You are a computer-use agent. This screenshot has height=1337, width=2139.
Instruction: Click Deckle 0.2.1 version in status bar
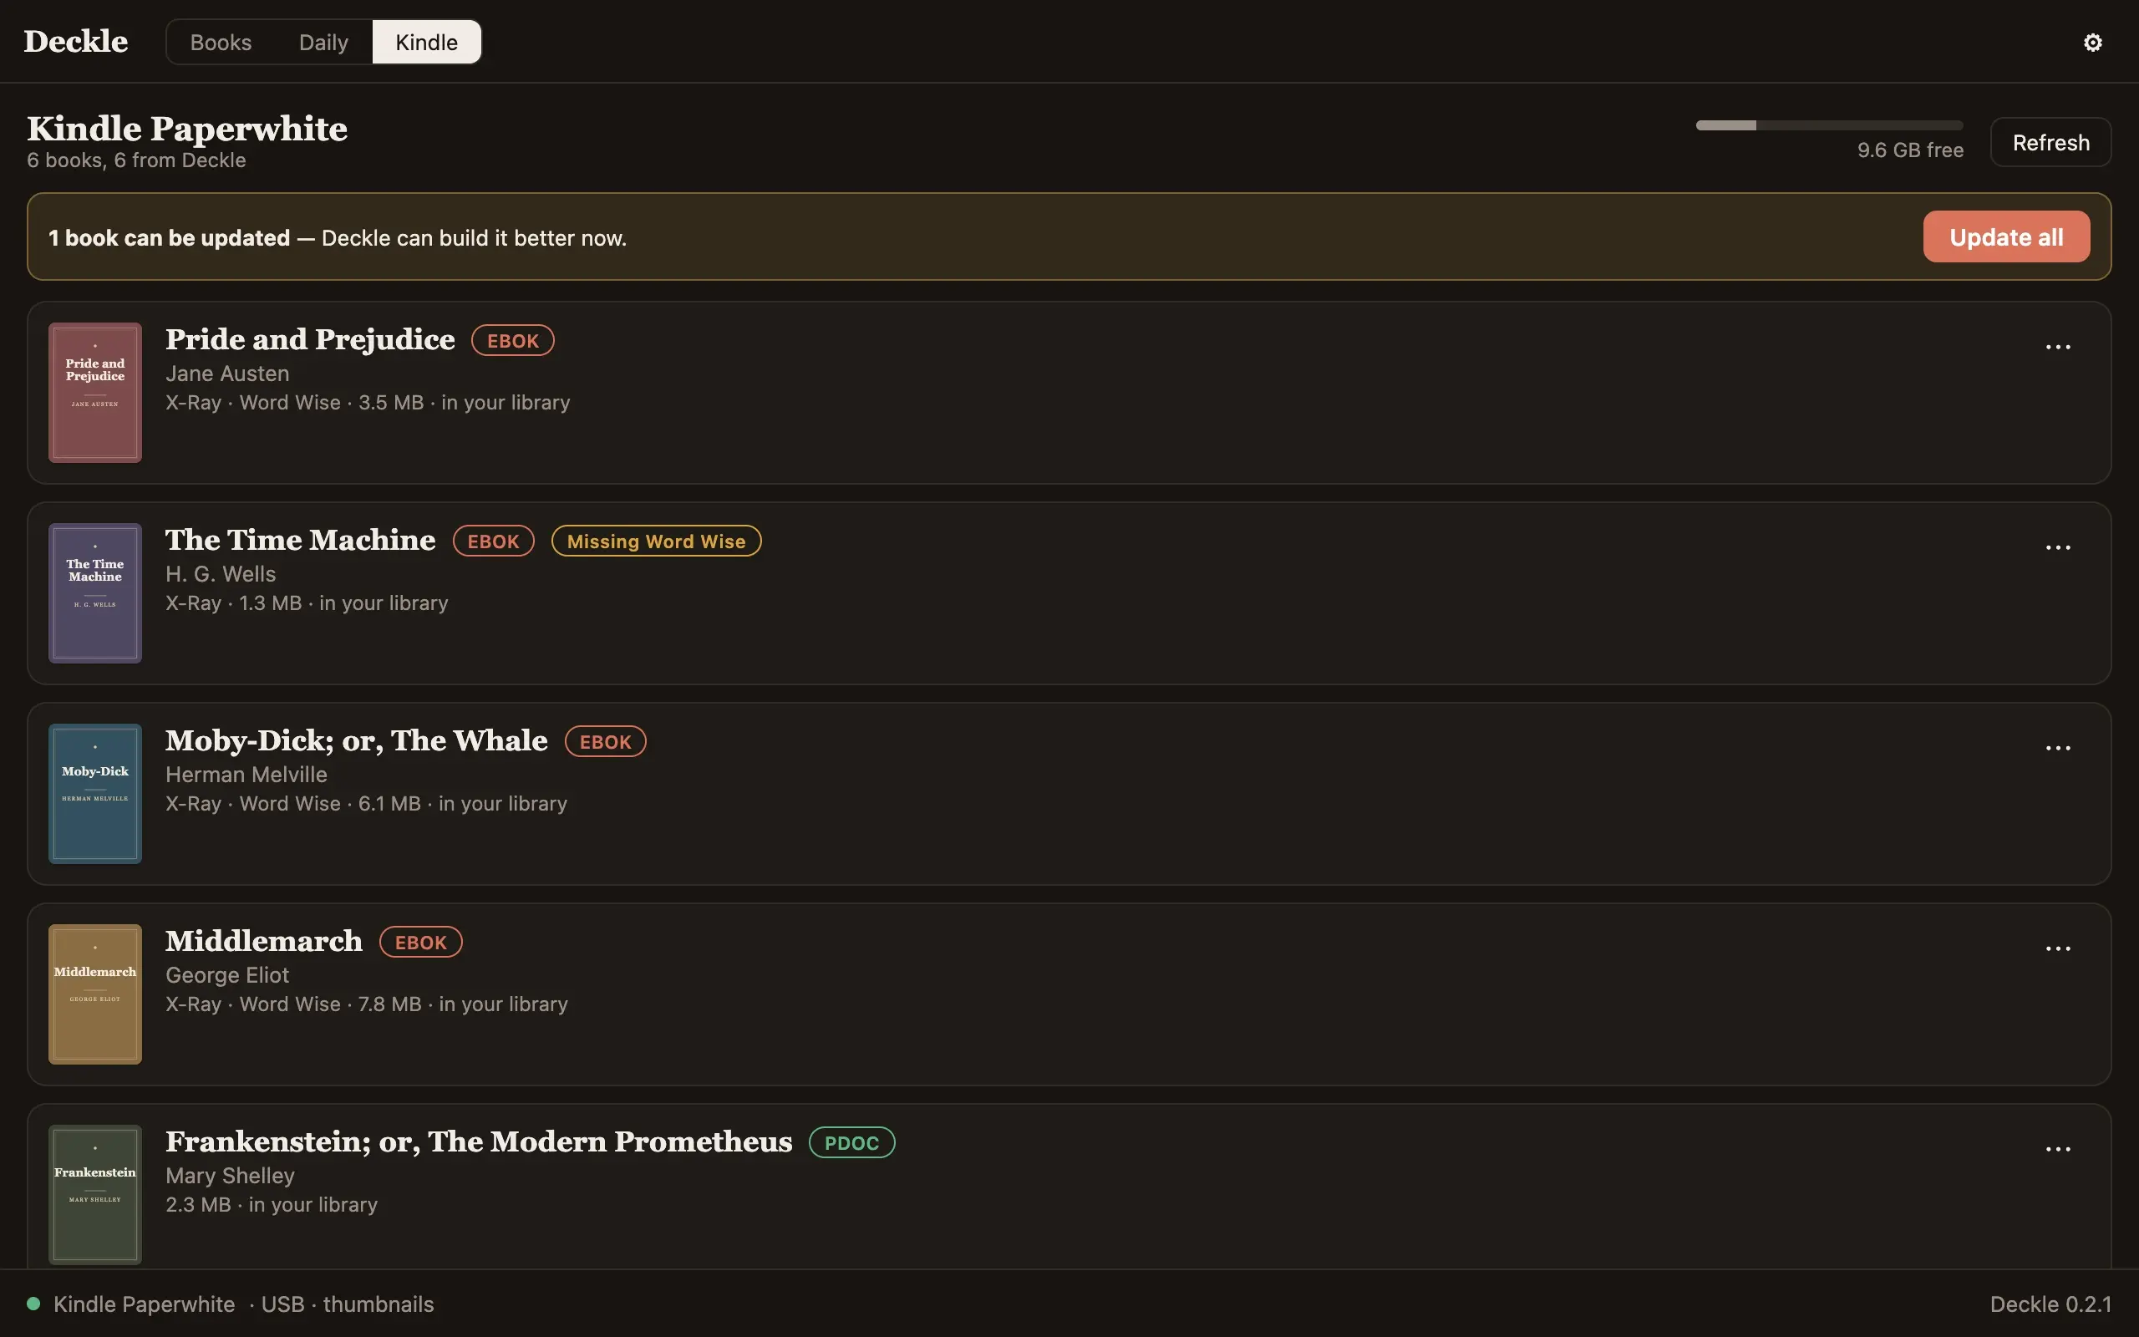pyautogui.click(x=2050, y=1304)
